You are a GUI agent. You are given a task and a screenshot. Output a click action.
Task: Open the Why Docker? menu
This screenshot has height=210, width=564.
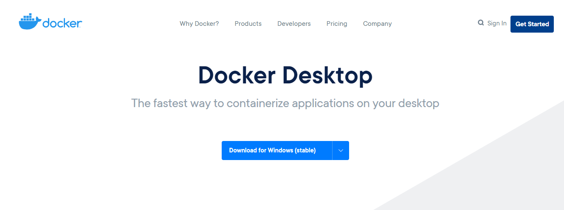tap(199, 24)
